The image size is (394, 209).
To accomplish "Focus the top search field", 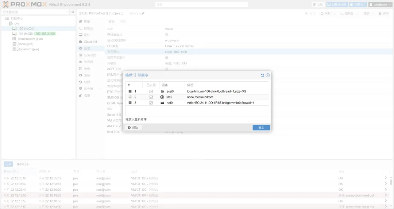I will tap(202, 4).
